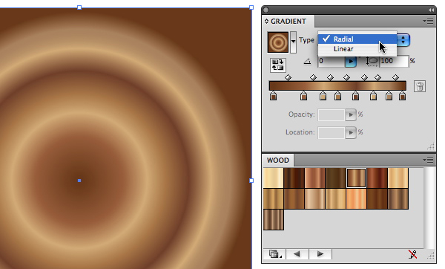Open the Wood panel options menu
Viewport: 445px width, 269px height.
tap(429, 161)
